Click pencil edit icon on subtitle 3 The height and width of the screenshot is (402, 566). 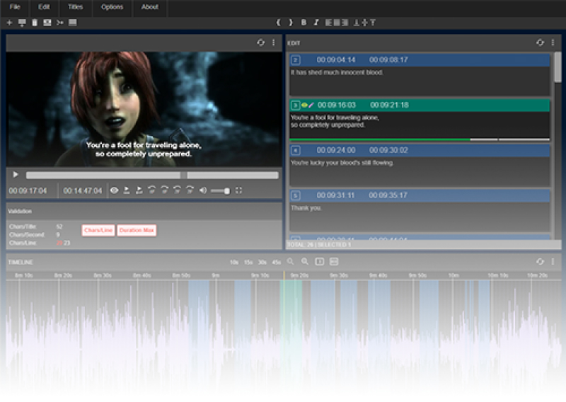click(x=311, y=105)
